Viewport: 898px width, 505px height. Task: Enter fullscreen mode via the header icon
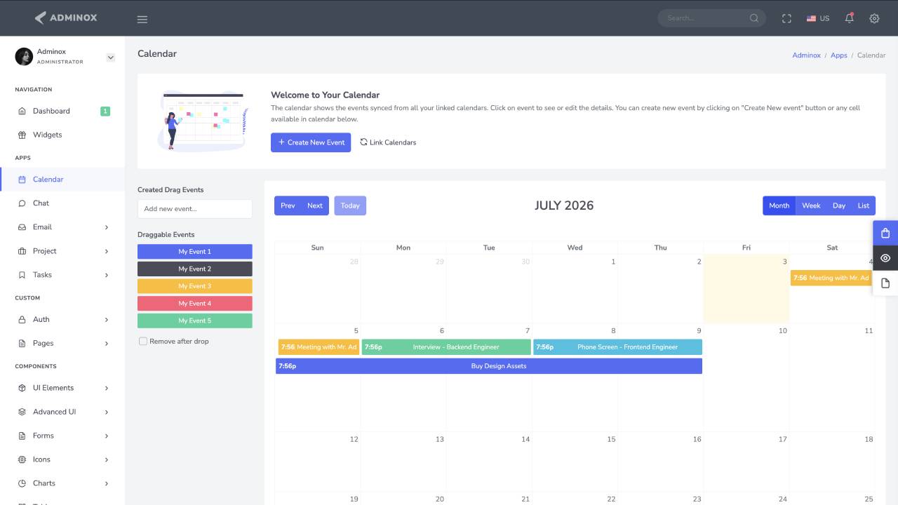pyautogui.click(x=786, y=18)
